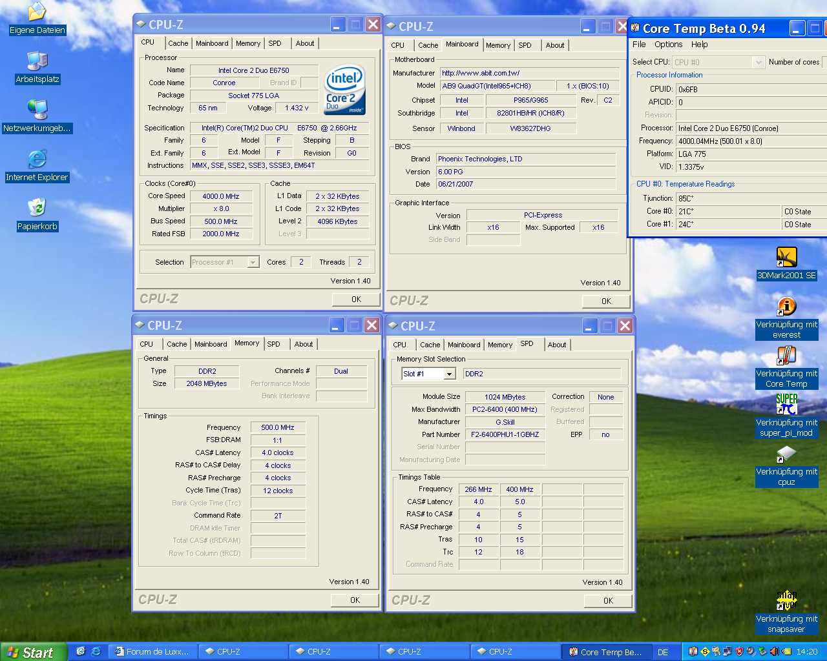The height and width of the screenshot is (661, 827).
Task: Switch to About tab in CPU-Z Memory window
Action: [x=304, y=344]
